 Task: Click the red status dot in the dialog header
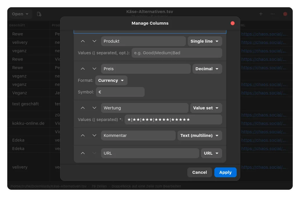[232, 23]
